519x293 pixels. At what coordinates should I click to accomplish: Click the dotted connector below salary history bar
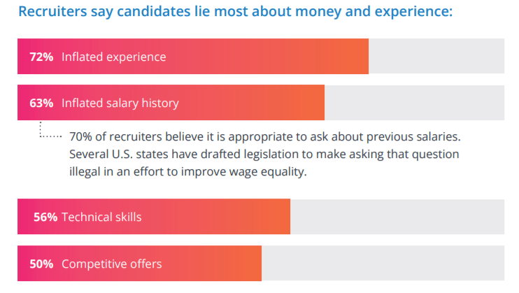coord(44,131)
